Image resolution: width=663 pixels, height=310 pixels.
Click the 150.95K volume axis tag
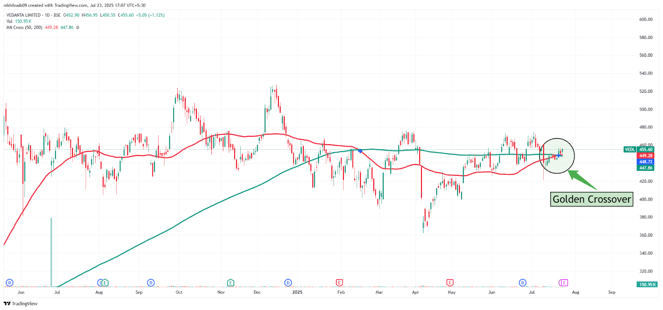(x=647, y=285)
